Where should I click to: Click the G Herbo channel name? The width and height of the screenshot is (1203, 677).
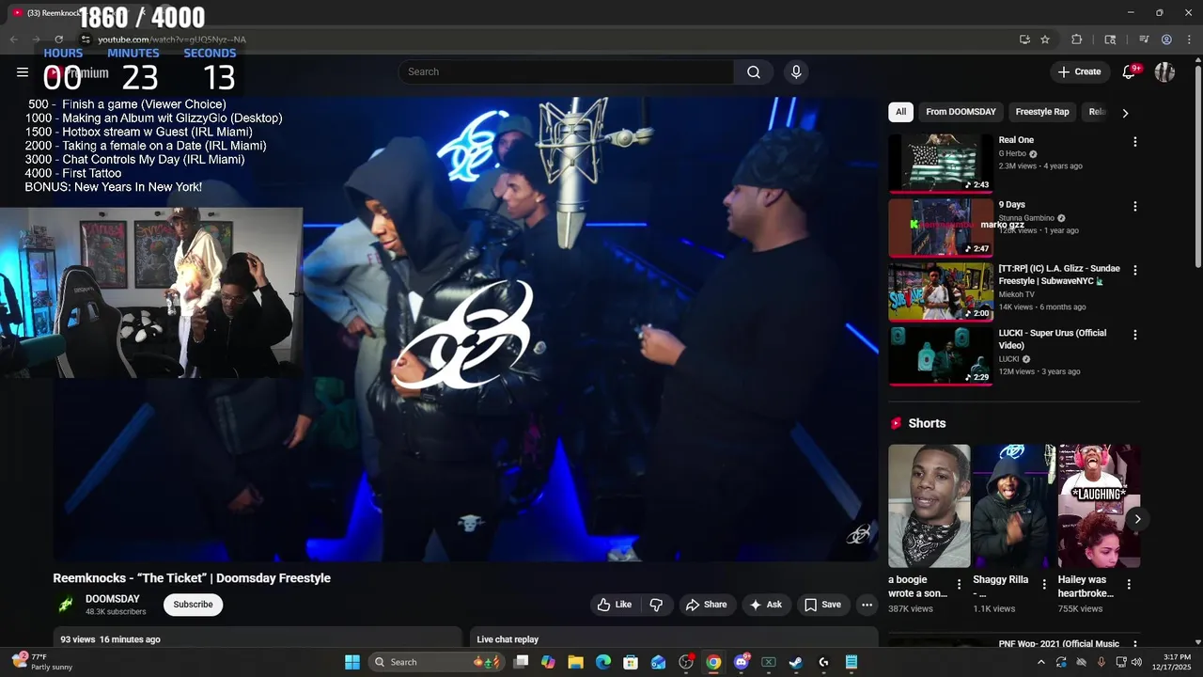tap(1012, 153)
